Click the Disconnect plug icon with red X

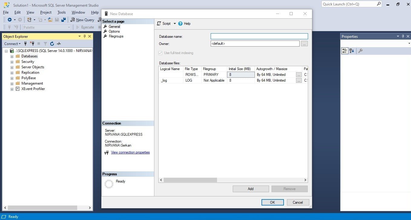(32, 44)
